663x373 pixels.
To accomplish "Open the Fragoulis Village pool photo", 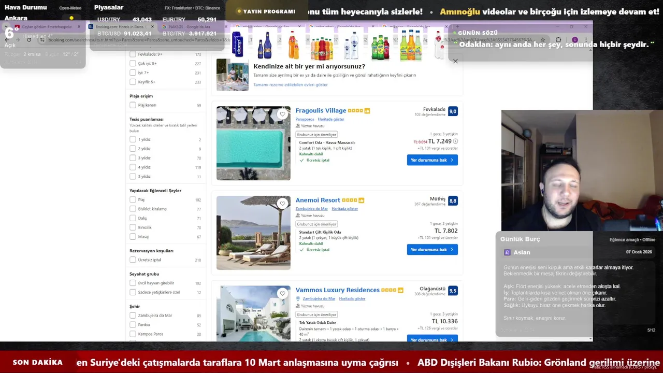I will click(x=253, y=143).
